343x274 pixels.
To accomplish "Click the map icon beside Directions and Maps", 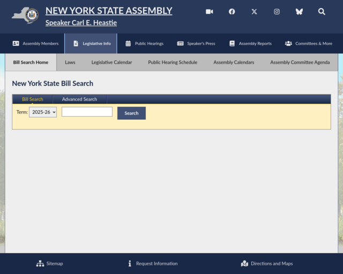I will [244, 263].
